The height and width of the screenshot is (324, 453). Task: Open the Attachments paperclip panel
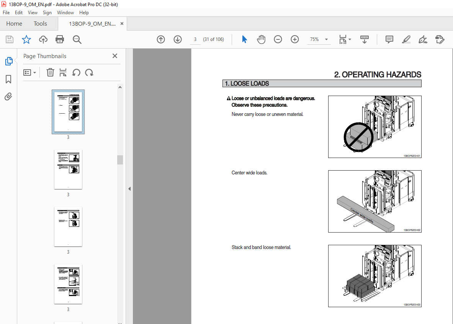click(8, 96)
